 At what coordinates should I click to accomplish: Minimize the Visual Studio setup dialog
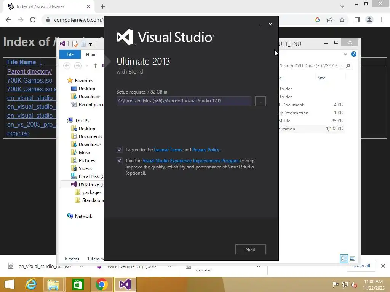pyautogui.click(x=260, y=25)
